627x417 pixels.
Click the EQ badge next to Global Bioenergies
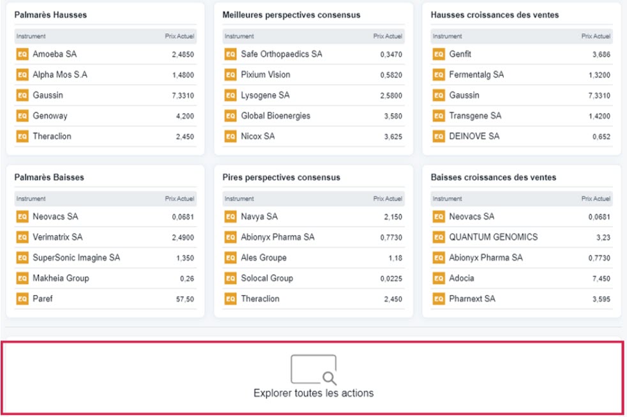pos(230,116)
